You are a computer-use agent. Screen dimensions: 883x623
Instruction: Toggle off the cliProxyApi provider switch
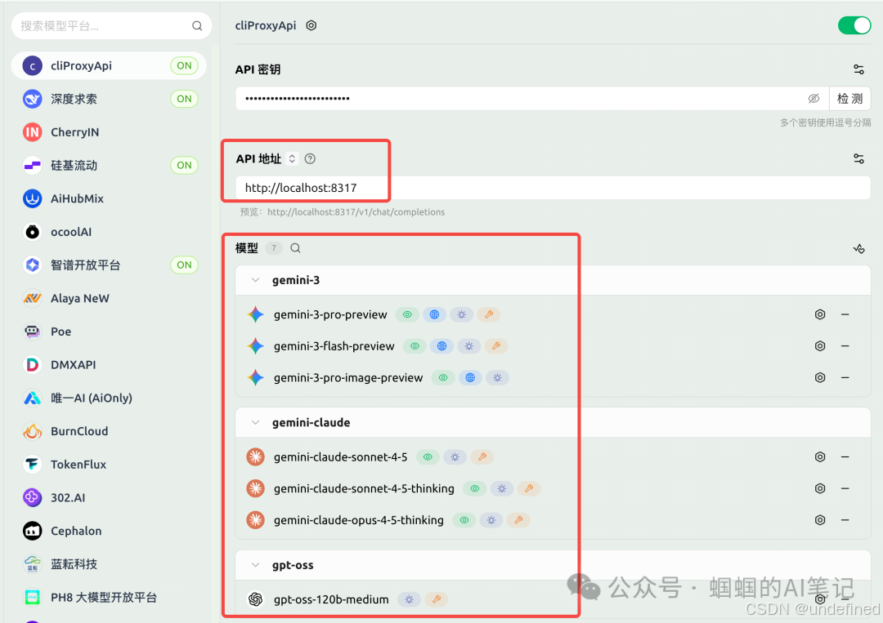[854, 25]
